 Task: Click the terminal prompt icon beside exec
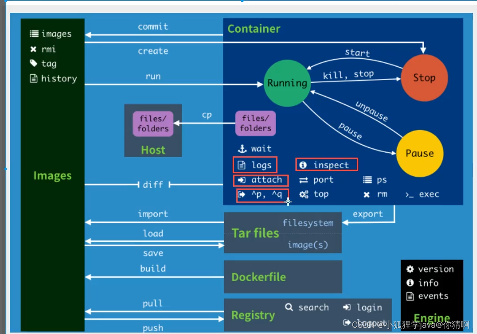409,195
